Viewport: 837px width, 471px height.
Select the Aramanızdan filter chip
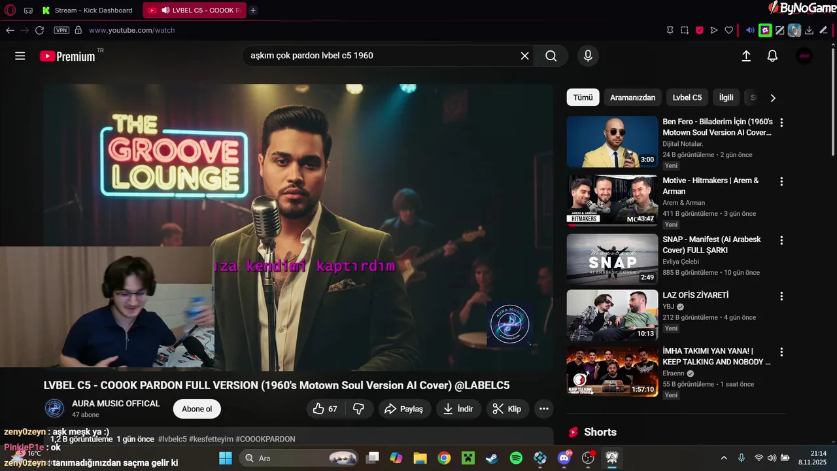pos(632,97)
